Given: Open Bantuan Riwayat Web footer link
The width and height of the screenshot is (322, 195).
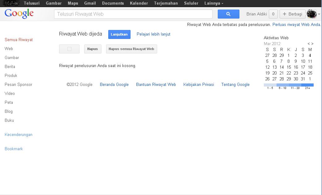Looking at the screenshot, I should [x=156, y=85].
